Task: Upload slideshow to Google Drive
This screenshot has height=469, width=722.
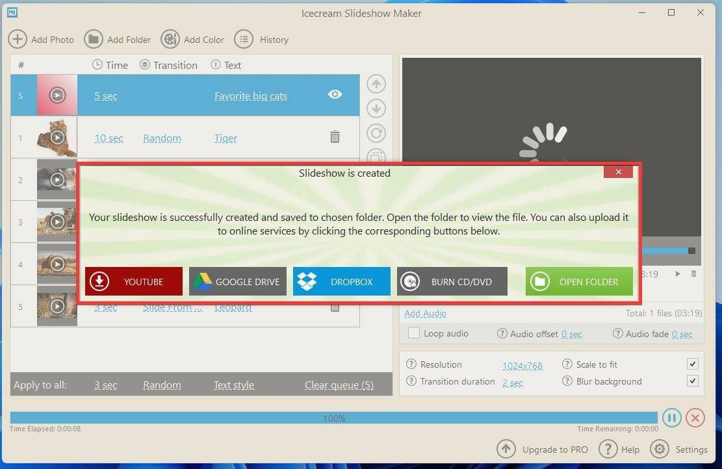Action: coord(238,281)
